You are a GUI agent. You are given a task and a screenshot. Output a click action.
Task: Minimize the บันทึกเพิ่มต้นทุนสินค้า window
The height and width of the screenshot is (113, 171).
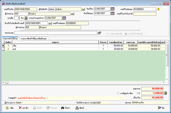tap(154, 3)
